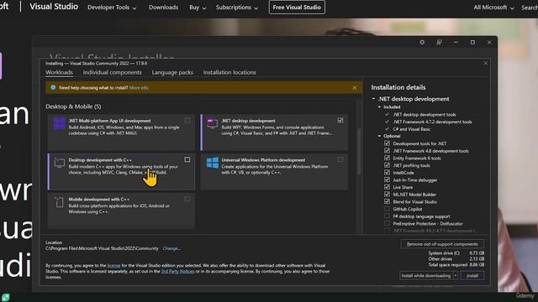Viewport: 538px width, 302px height.
Task: Open the 3rd Party Notices link
Action: 177,271
